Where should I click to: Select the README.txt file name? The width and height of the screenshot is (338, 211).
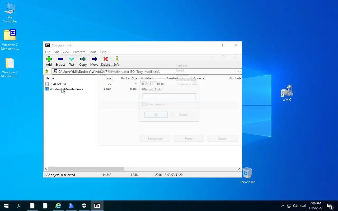point(58,84)
